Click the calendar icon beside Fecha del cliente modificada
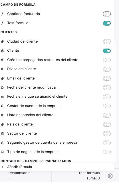The width and height of the screenshot is (119, 182). coord(2,87)
